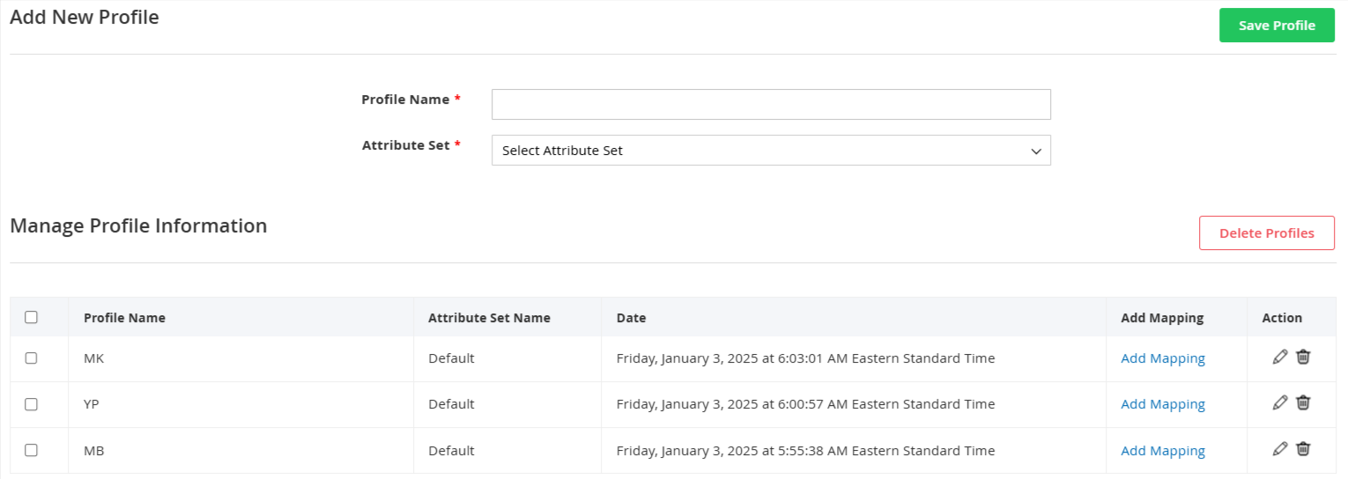Viewport: 1348px width, 479px height.
Task: Edit the MB profile with pencil icon
Action: (x=1280, y=449)
